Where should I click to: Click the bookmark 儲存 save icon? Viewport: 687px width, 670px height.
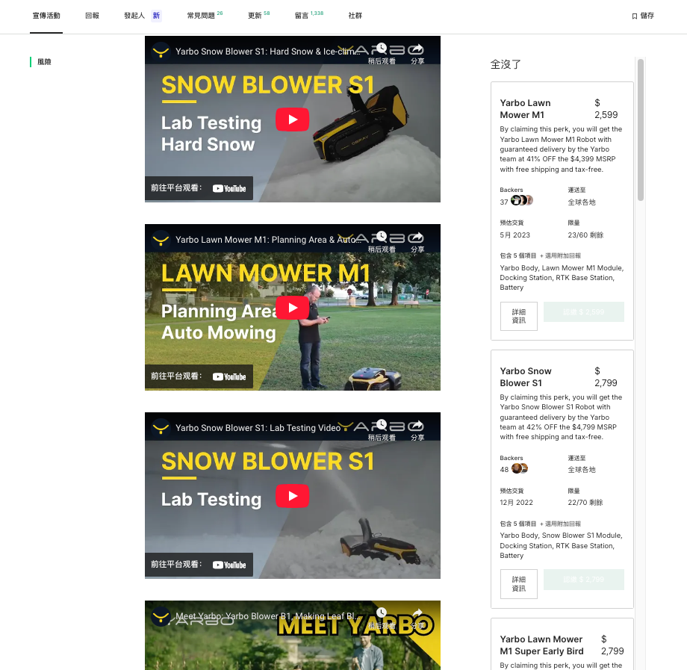tap(635, 16)
